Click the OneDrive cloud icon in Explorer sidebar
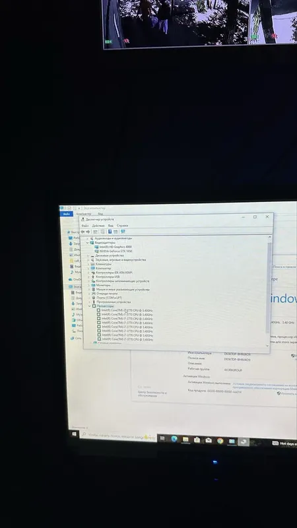Viewport: 297px width, 528px height. pyautogui.click(x=71, y=279)
